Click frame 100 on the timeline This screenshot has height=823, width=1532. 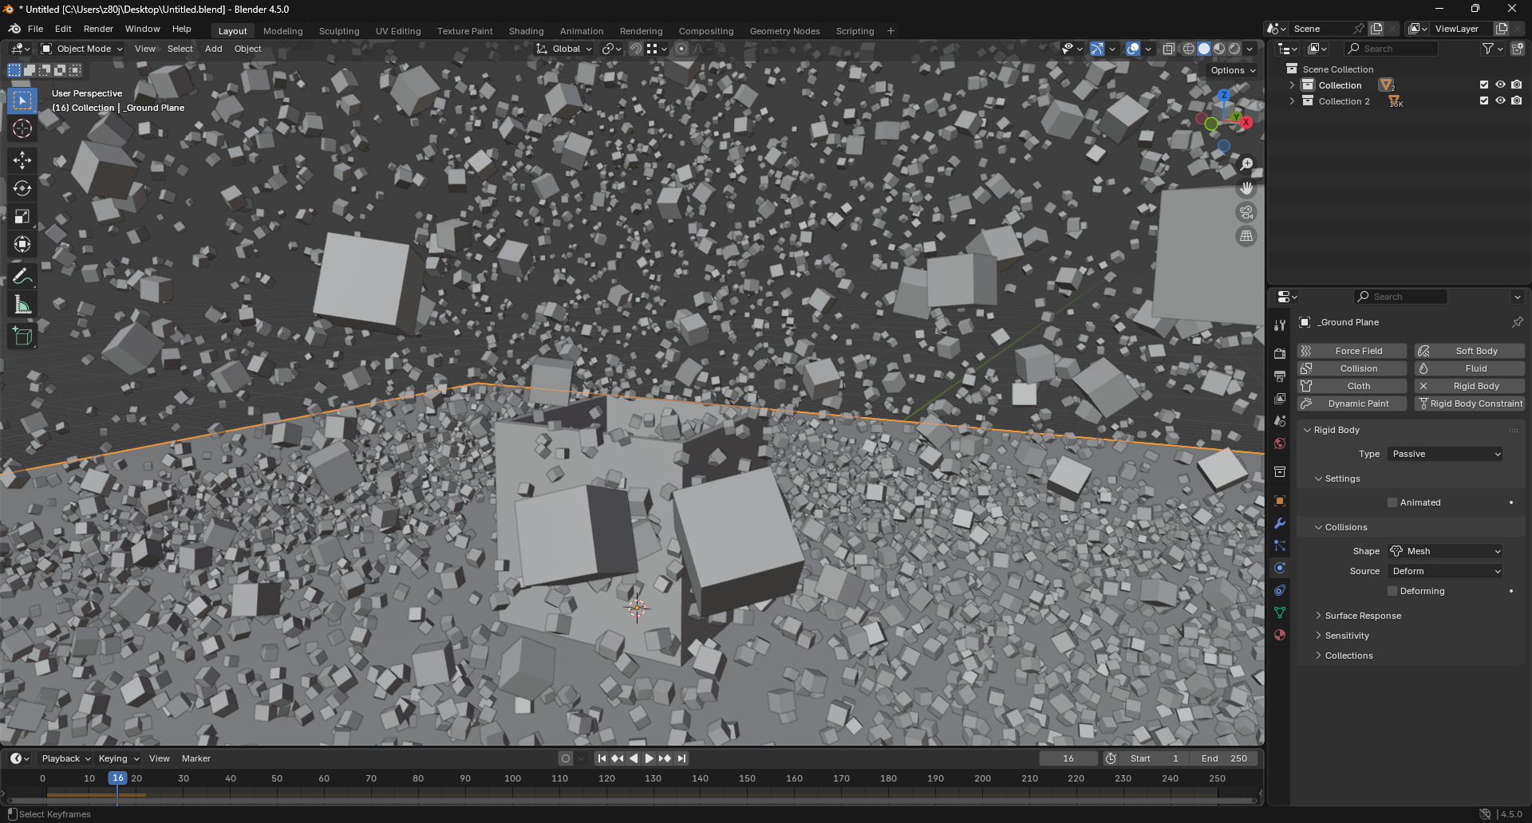512,778
